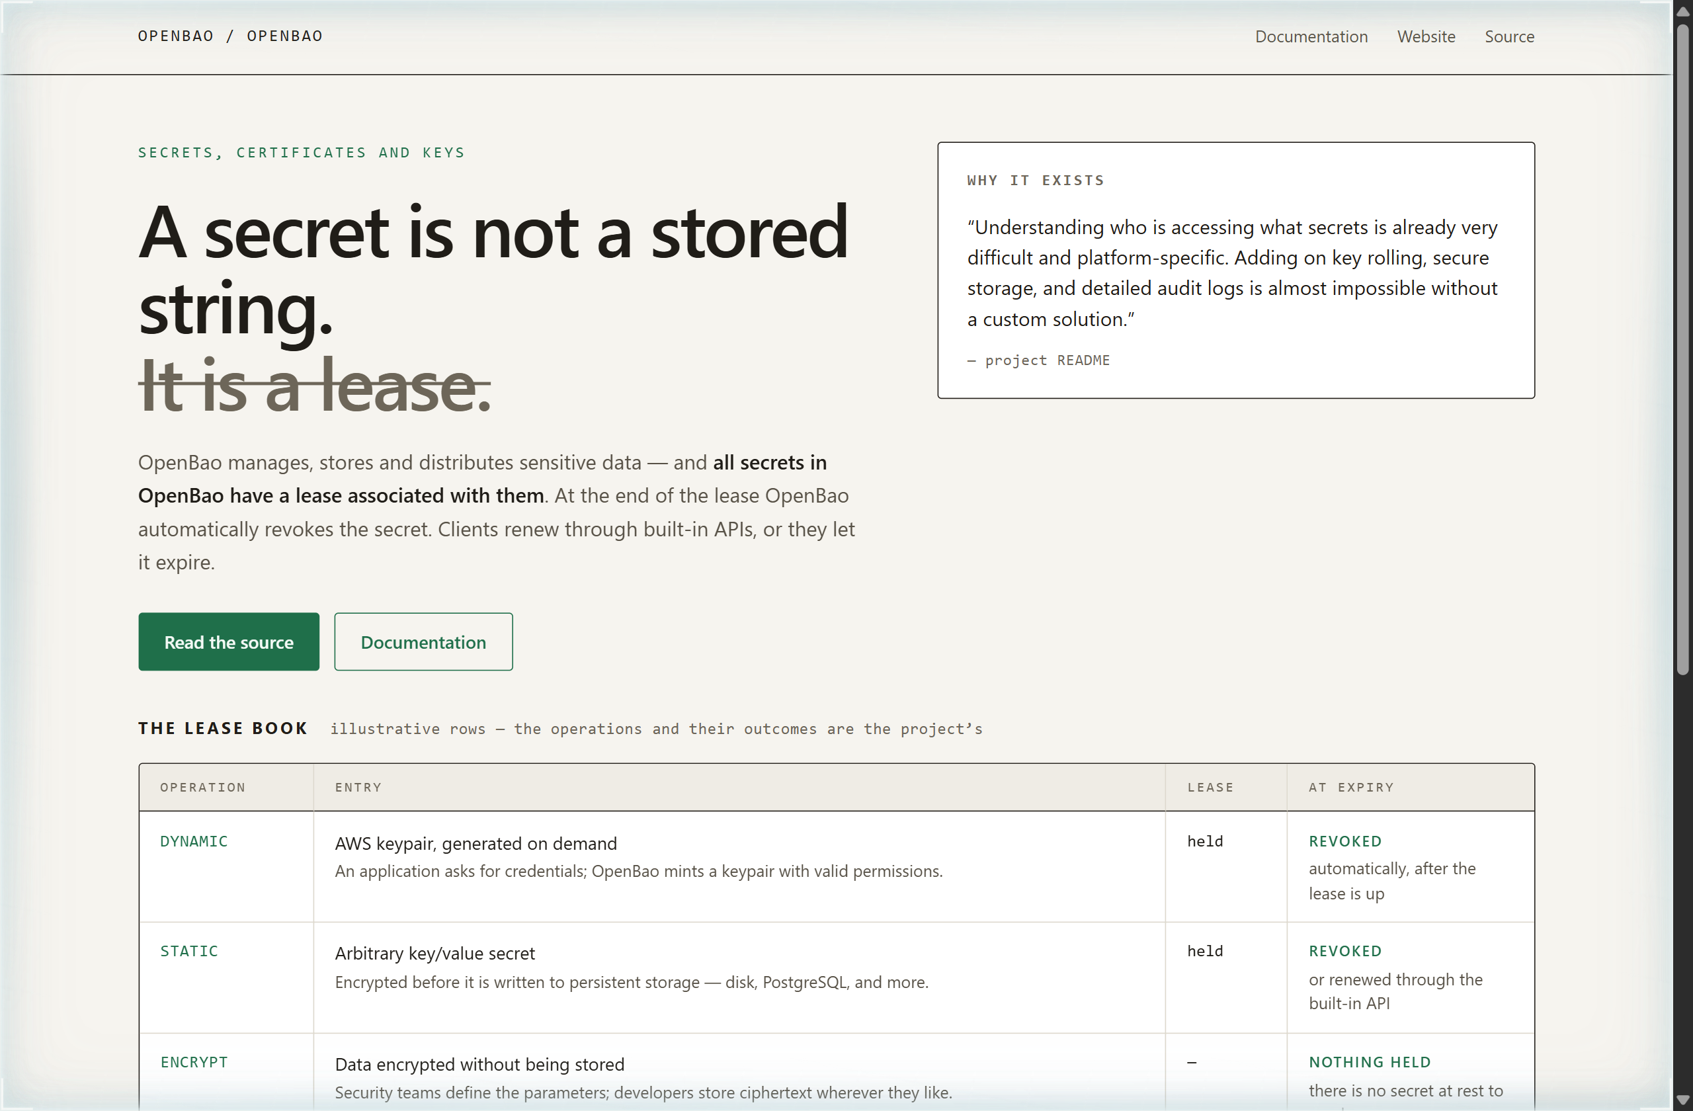This screenshot has height=1111, width=1693.
Task: Click the outlined Documentation button
Action: pyautogui.click(x=423, y=641)
